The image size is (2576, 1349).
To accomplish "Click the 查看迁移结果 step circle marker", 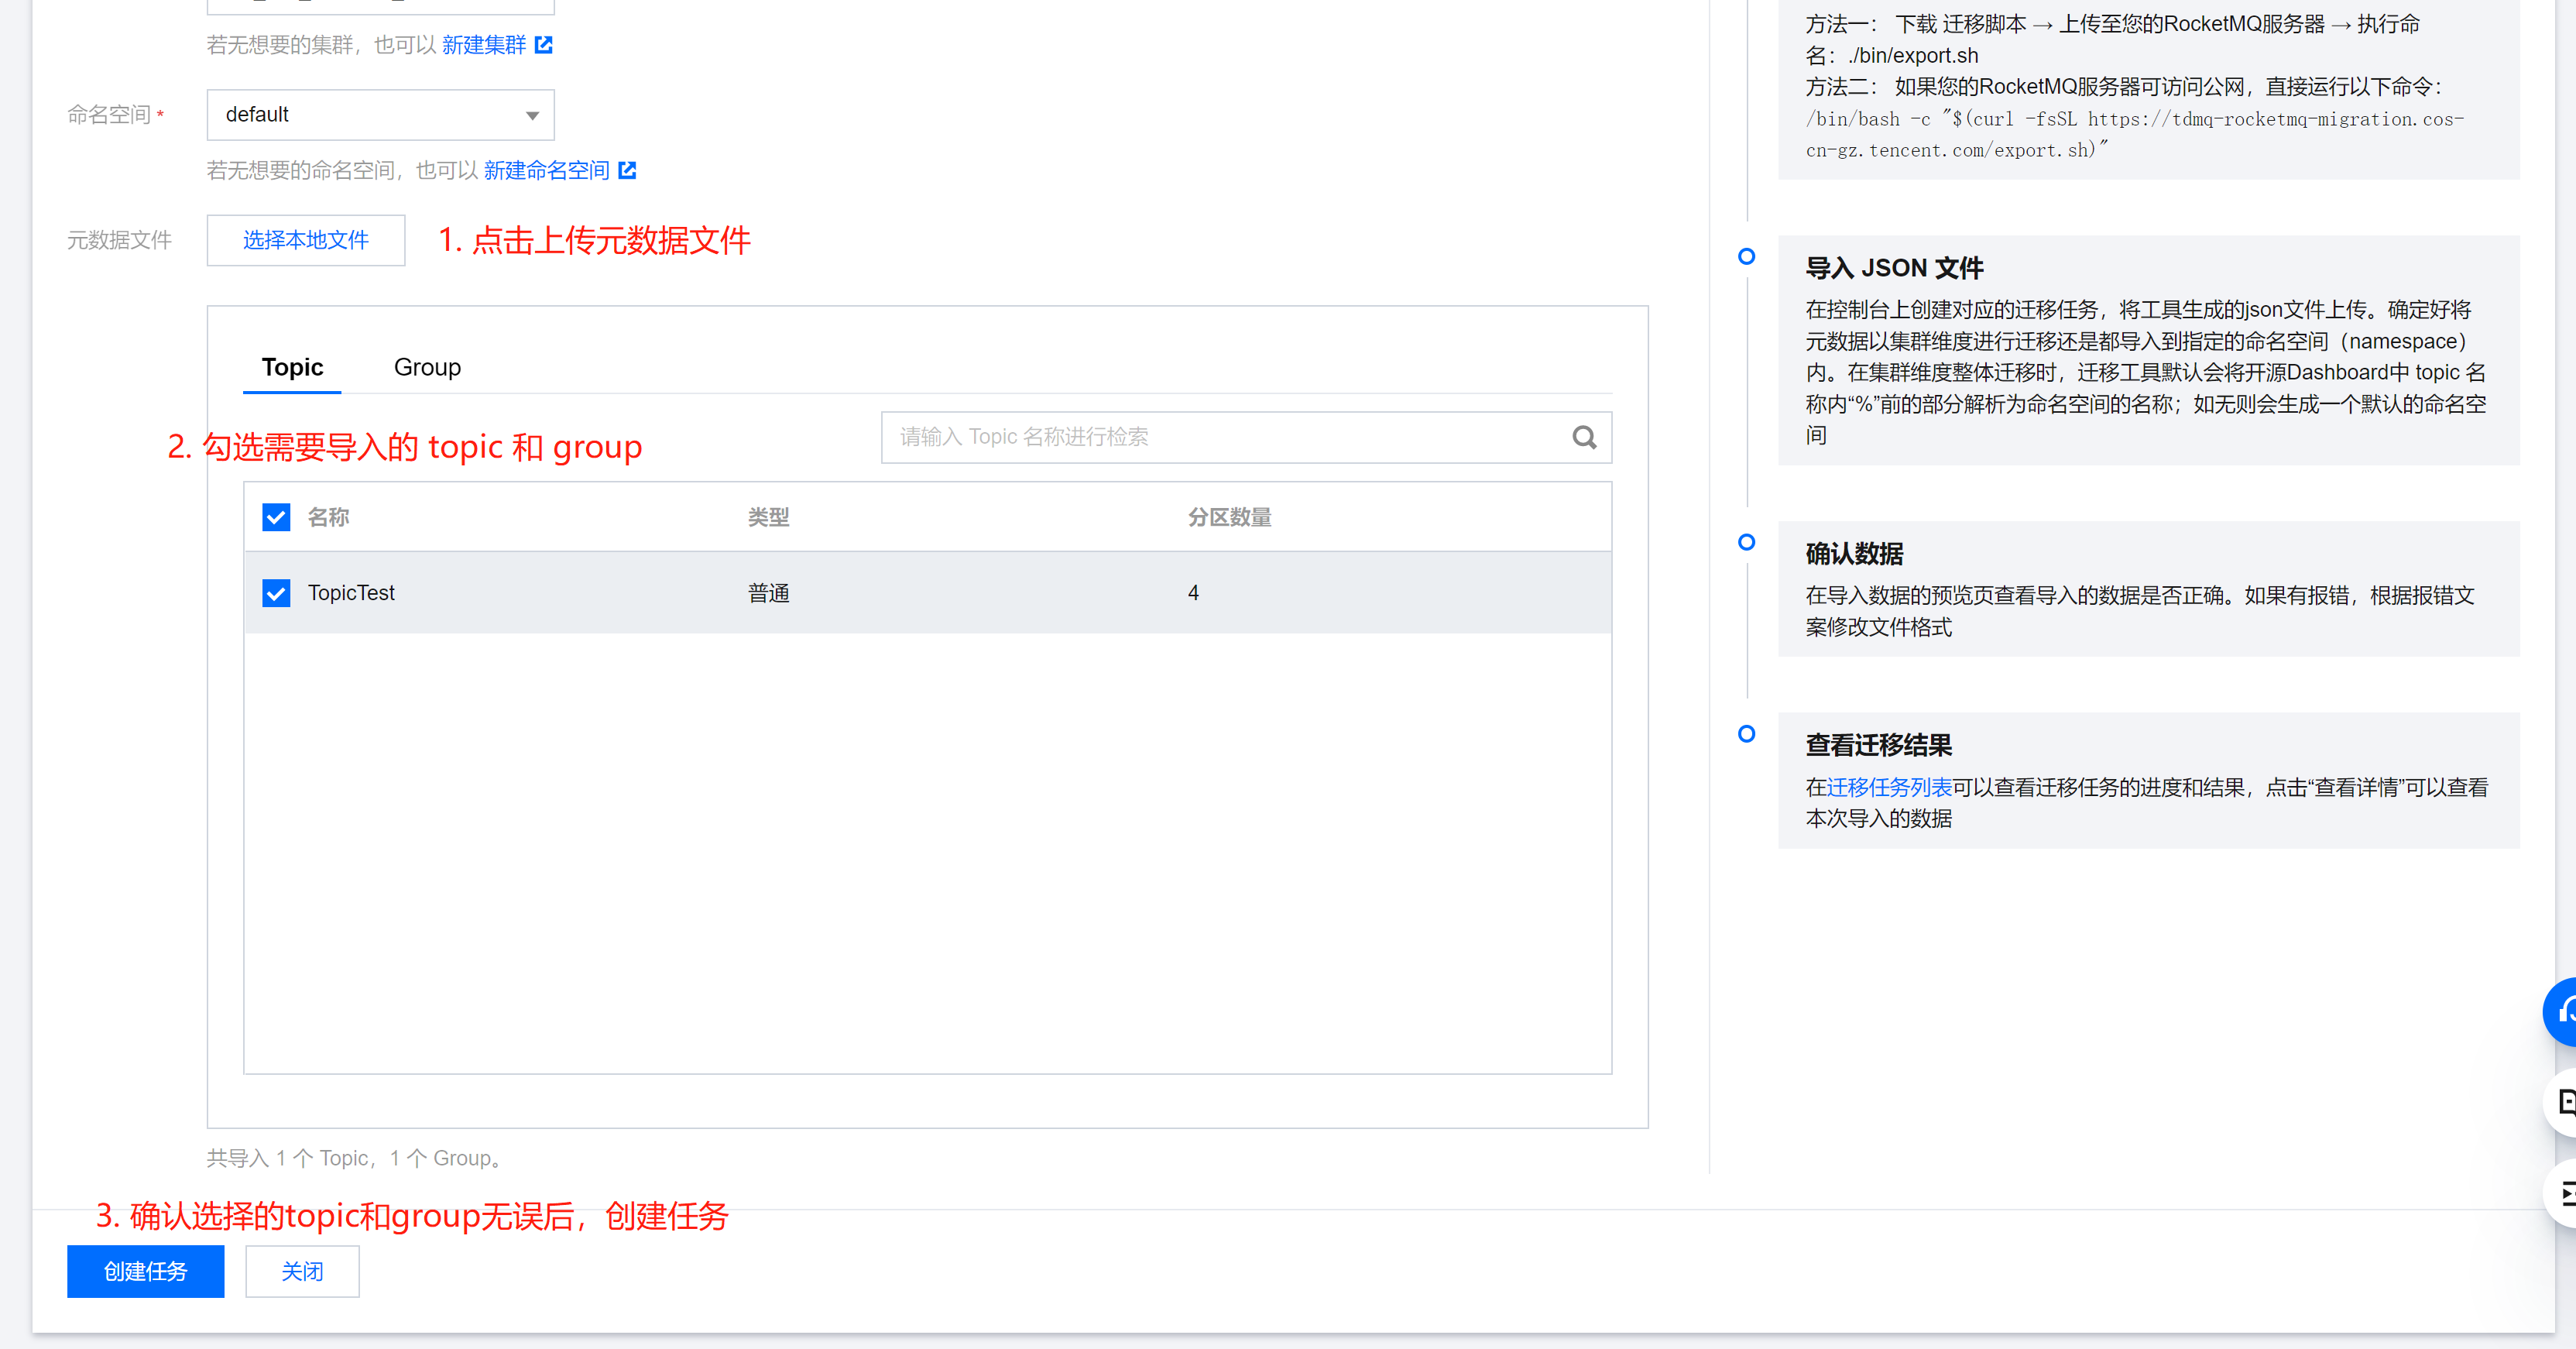I will (x=1746, y=734).
